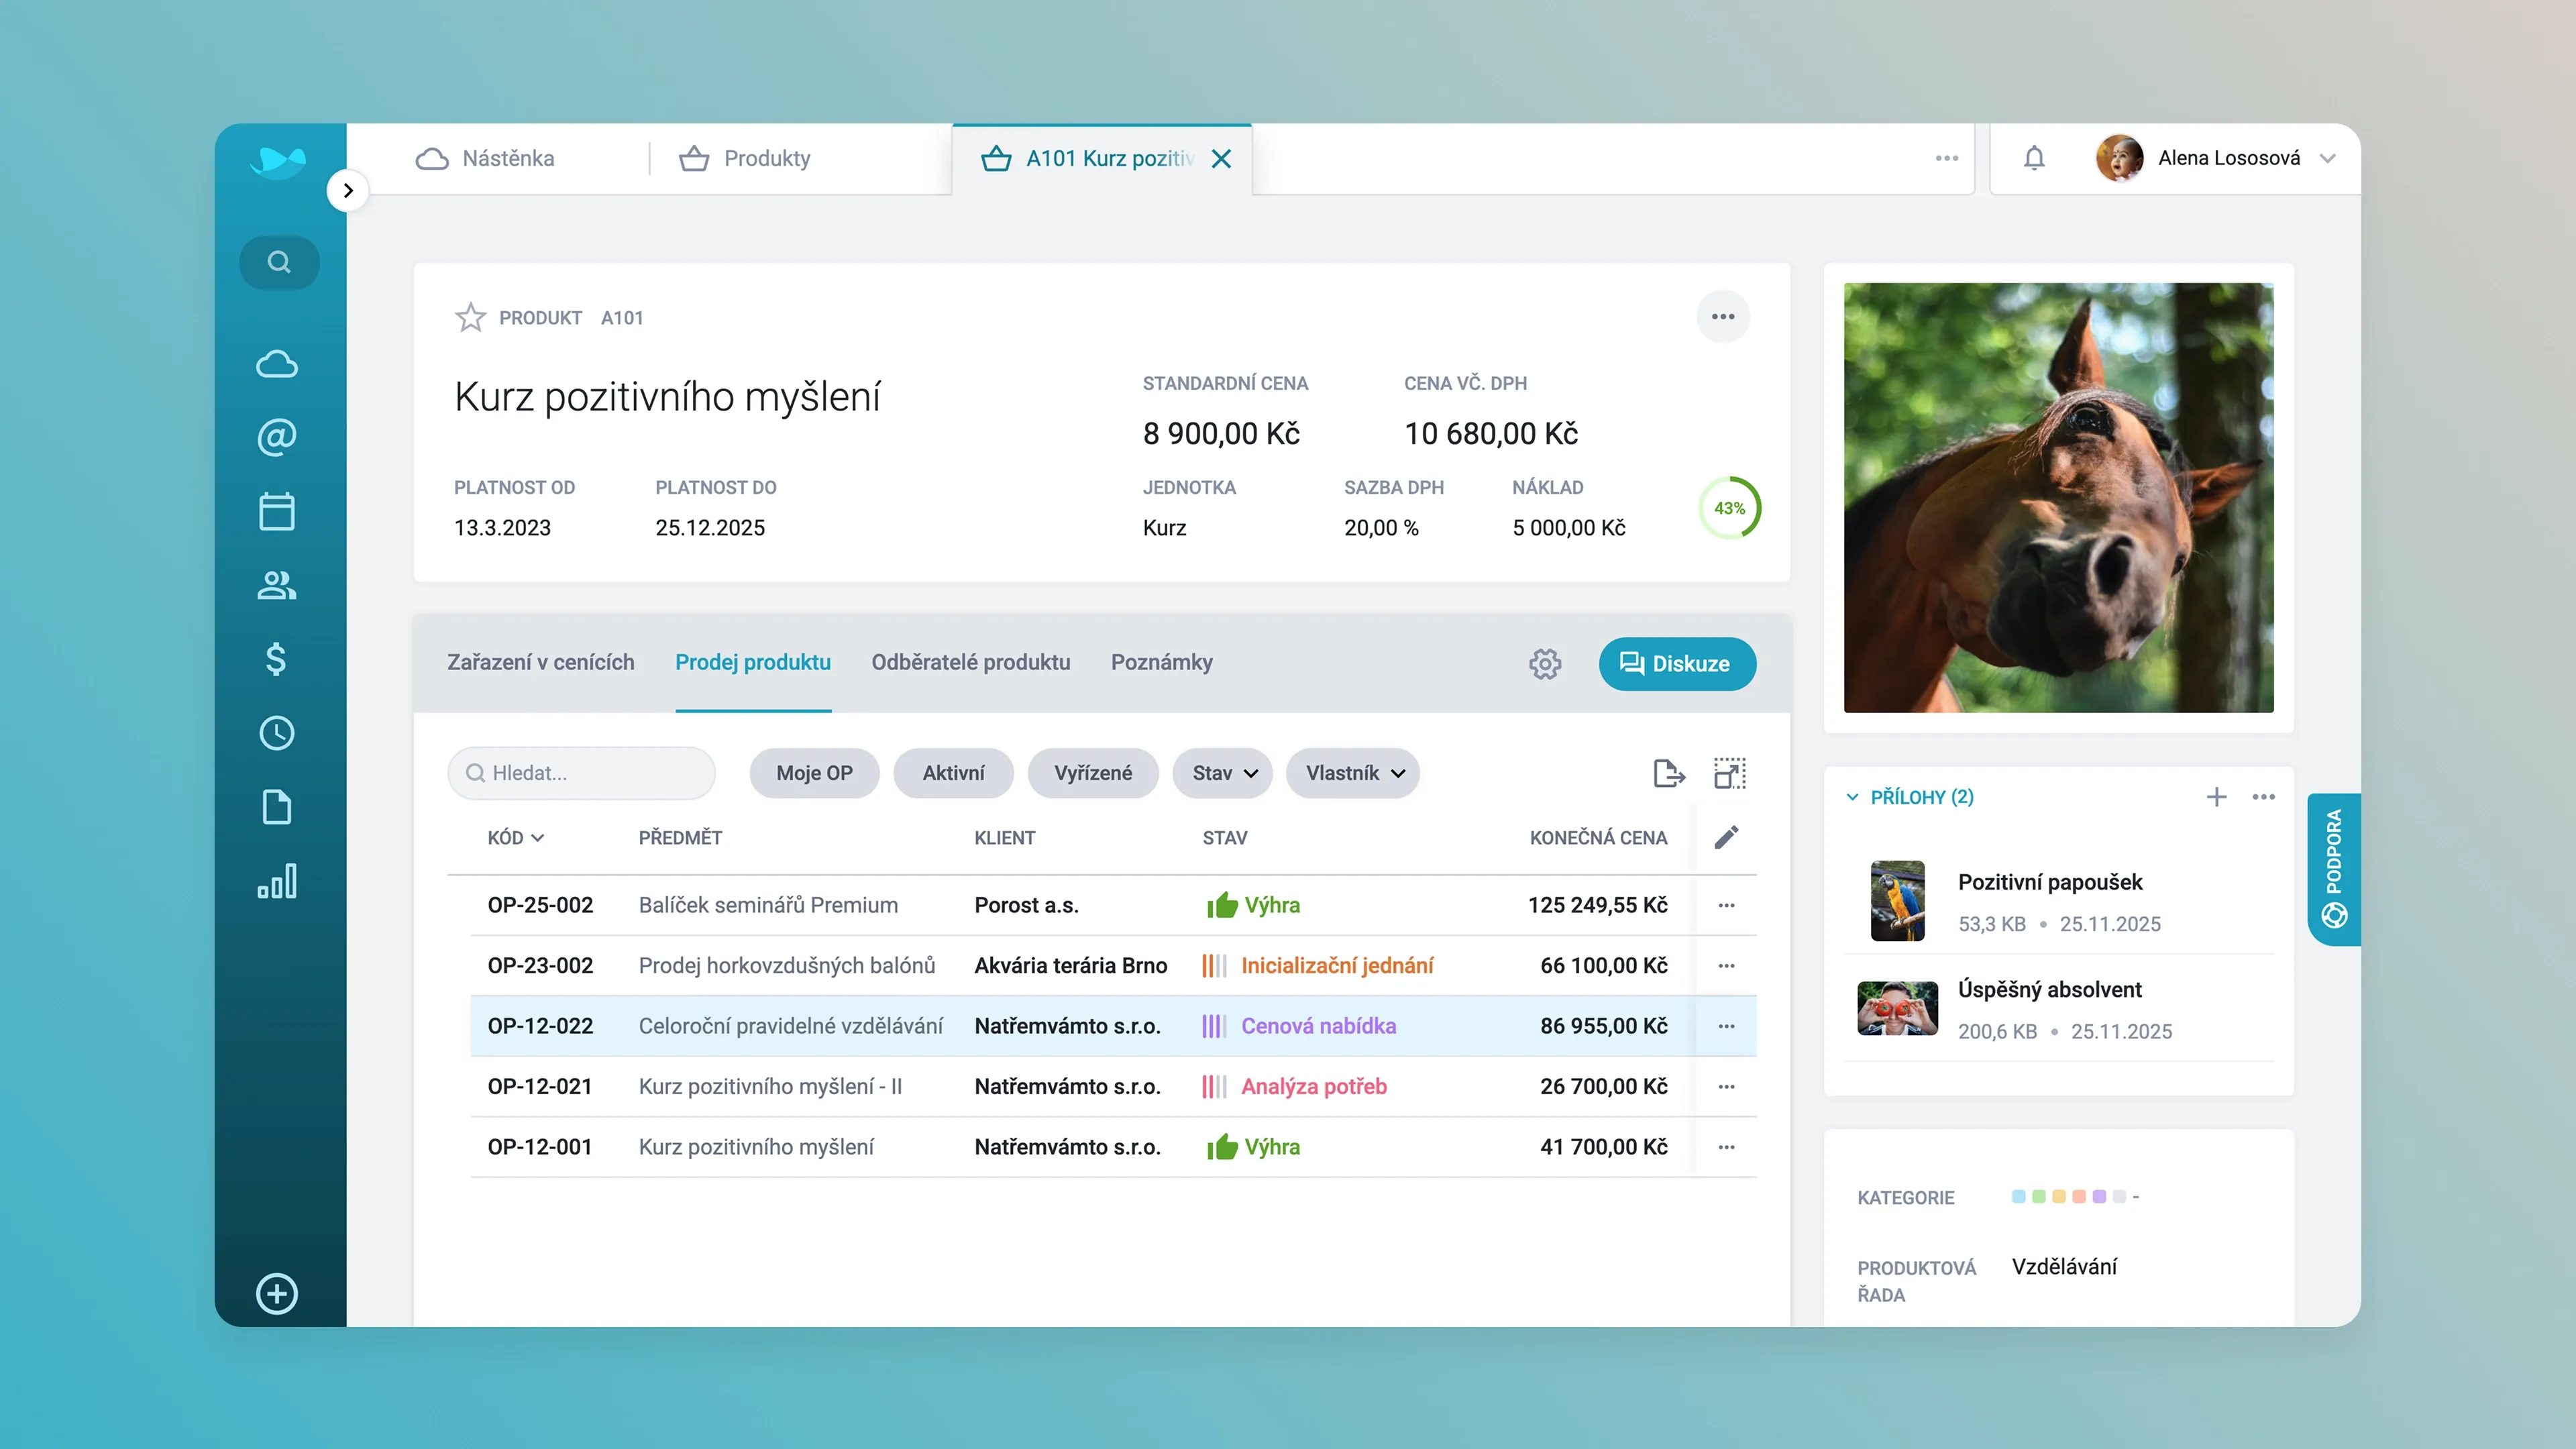2576x1449 pixels.
Task: Click the Vzdělávání product line value
Action: click(x=2064, y=1267)
